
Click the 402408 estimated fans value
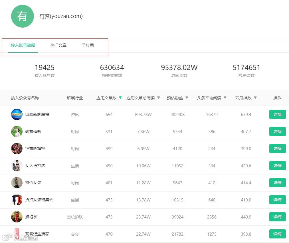point(177,115)
